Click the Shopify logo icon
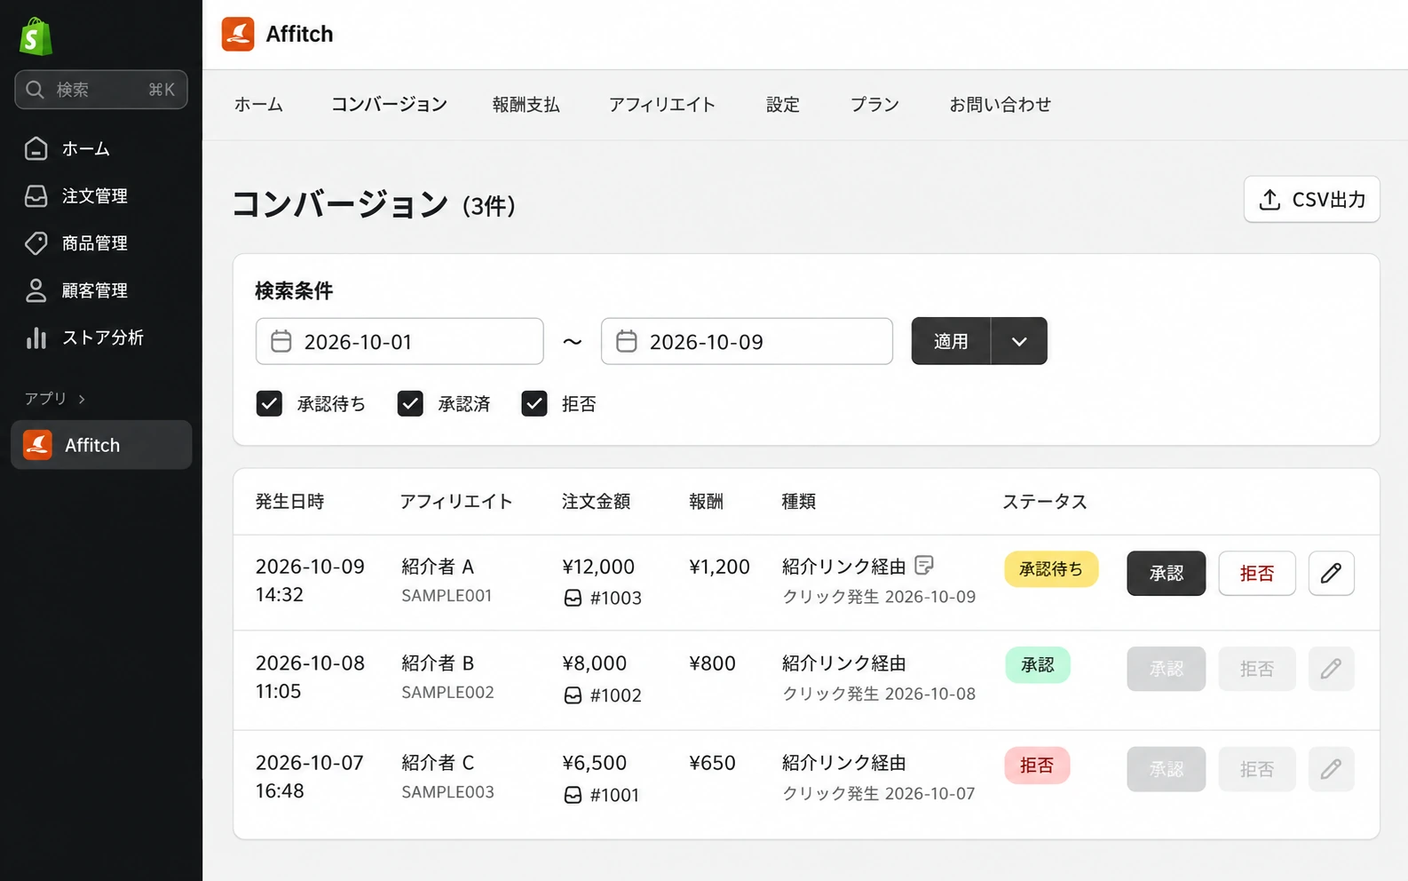Image resolution: width=1408 pixels, height=881 pixels. [36, 36]
